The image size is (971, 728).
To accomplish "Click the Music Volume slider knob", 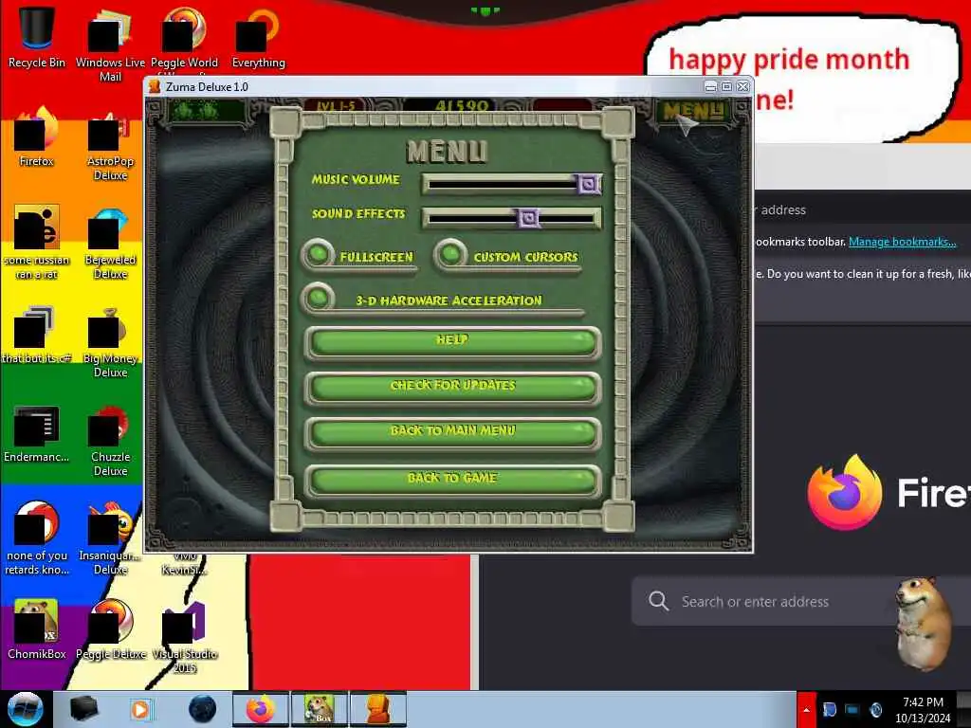I will pyautogui.click(x=588, y=183).
